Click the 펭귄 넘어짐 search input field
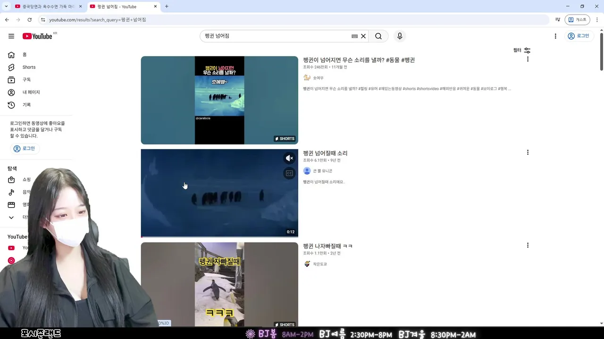 point(276,36)
